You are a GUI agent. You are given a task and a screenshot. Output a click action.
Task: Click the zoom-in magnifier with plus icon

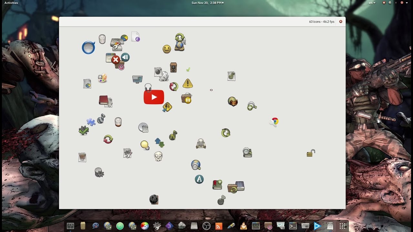pos(252,106)
